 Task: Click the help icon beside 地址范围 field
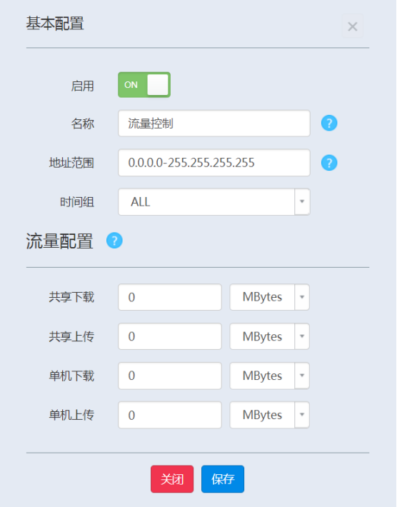(x=329, y=163)
